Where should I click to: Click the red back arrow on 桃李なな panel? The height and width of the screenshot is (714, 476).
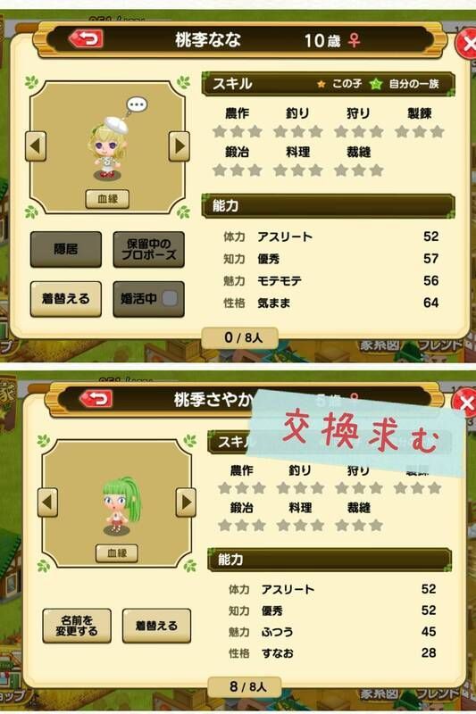[86, 39]
